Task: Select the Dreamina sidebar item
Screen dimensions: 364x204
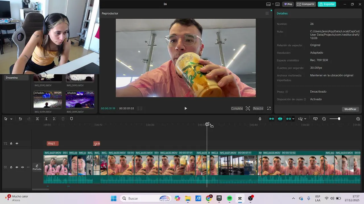Action: tap(16, 78)
